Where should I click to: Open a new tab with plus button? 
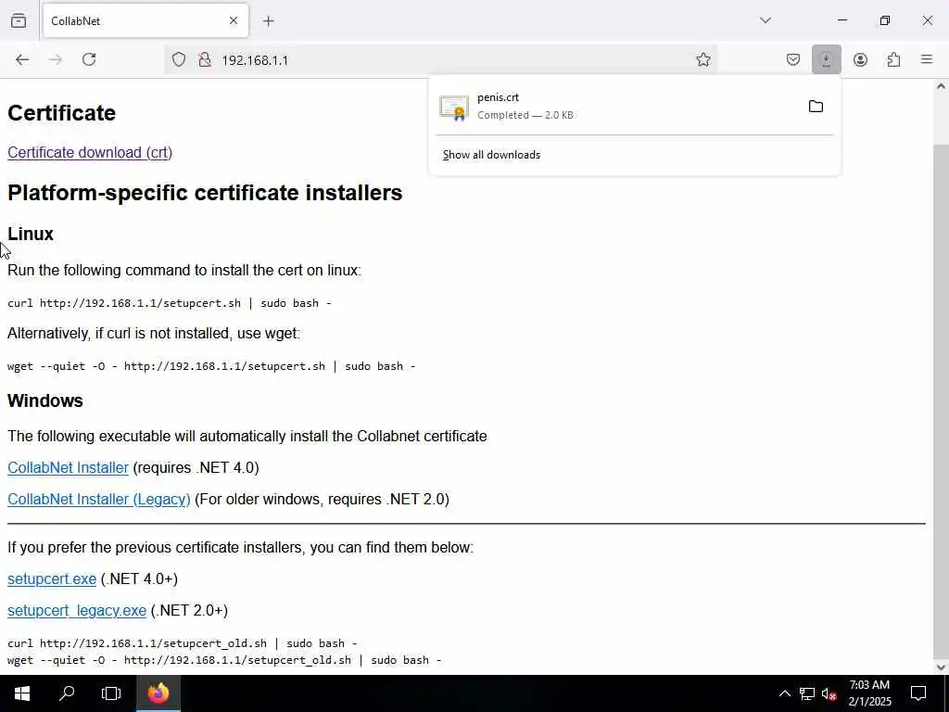pos(269,21)
